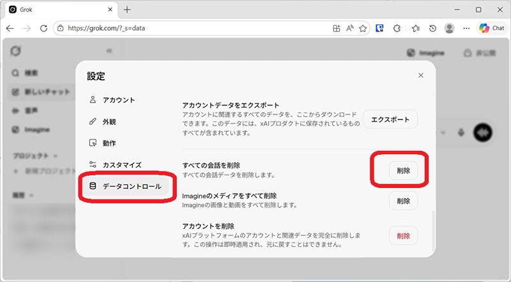Screen dimensions: 511x282
Task: Start 新しいチャット in the sidebar
Action: point(42,92)
